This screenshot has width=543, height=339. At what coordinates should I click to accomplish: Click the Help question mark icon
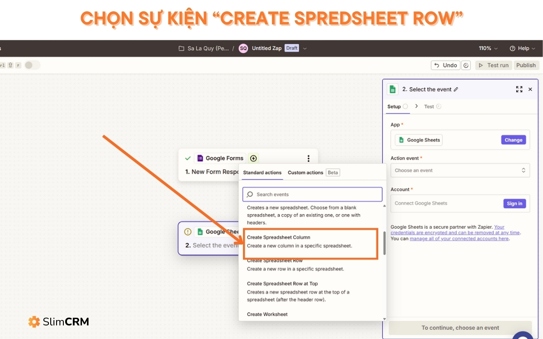click(x=513, y=48)
